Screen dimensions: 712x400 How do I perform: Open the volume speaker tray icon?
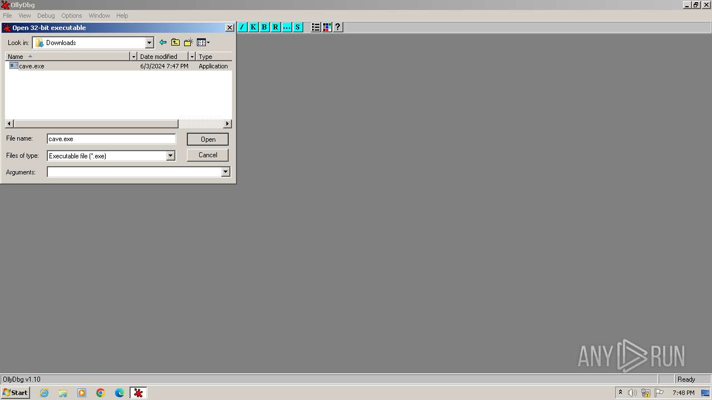[632, 393]
